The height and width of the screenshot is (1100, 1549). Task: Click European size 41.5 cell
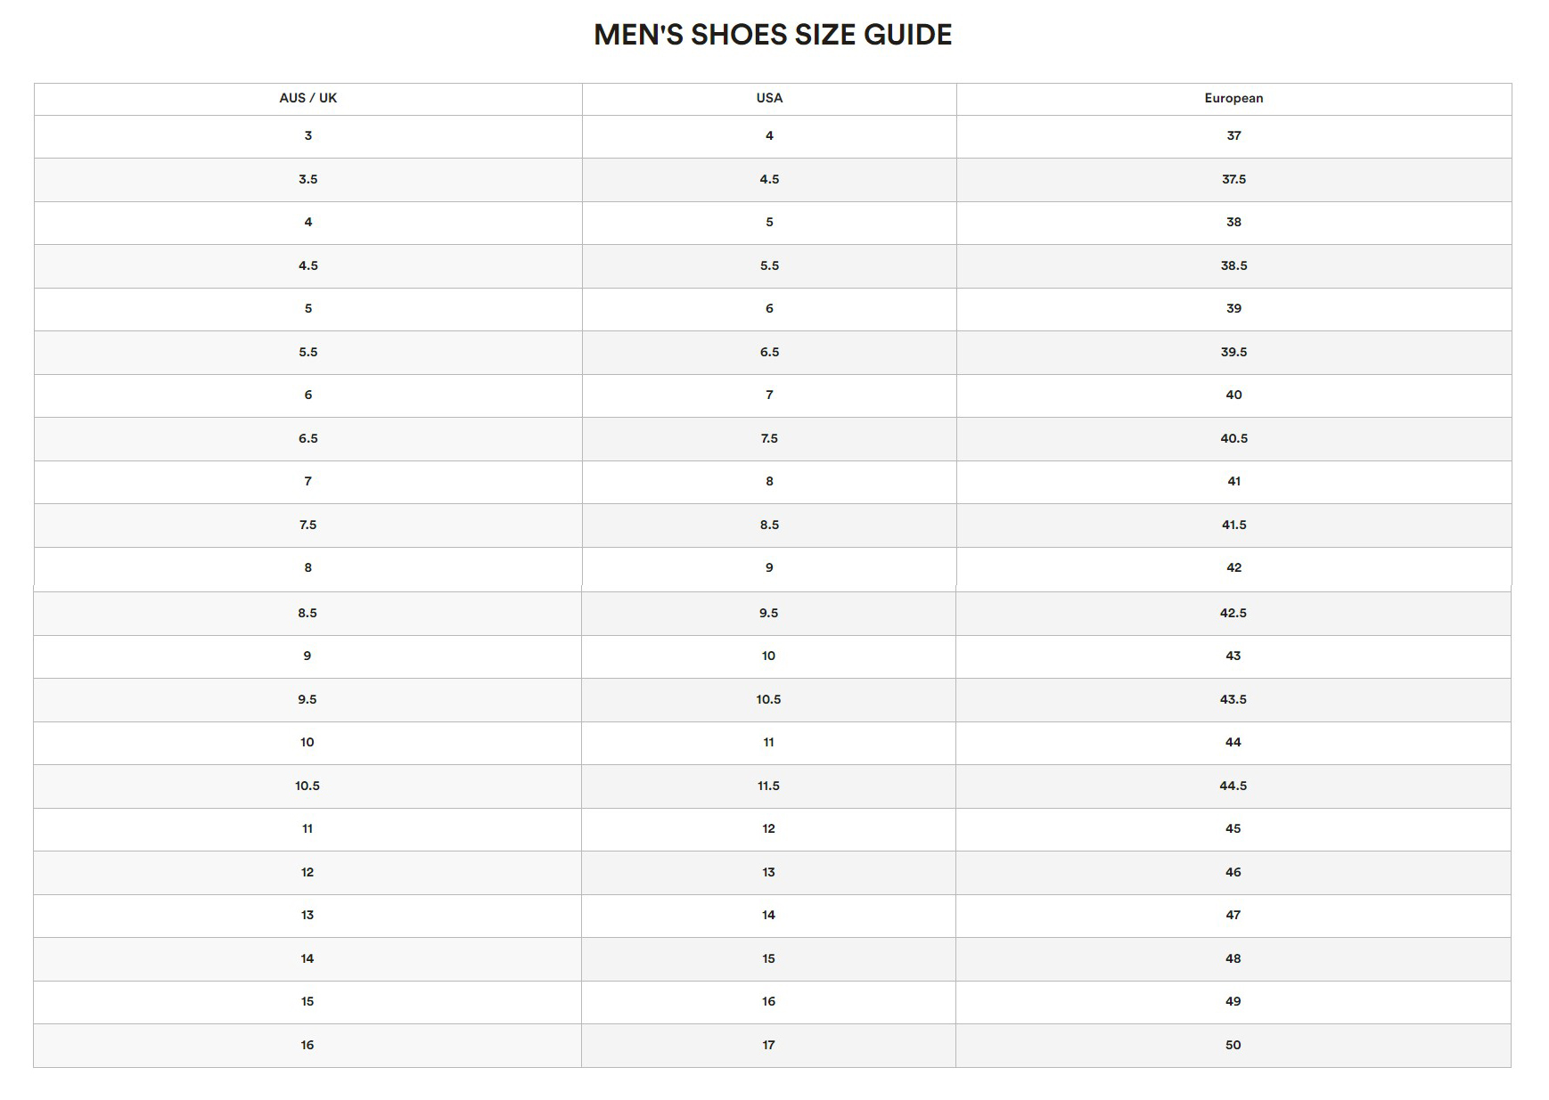pos(1233,526)
